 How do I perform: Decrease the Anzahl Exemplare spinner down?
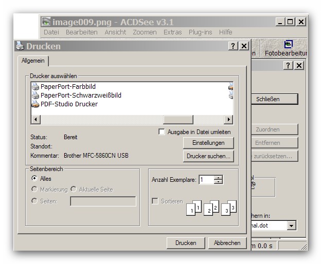click(218, 181)
